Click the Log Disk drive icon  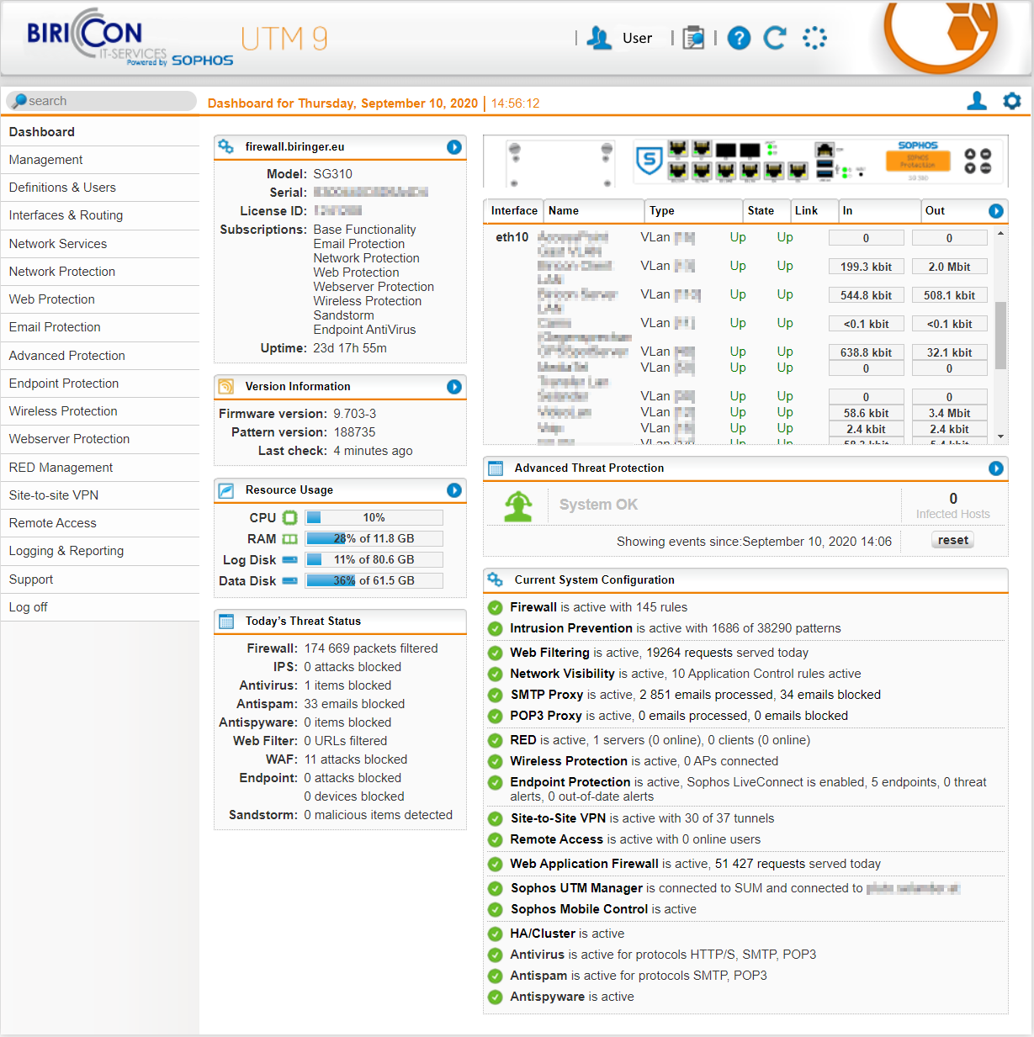tap(289, 559)
